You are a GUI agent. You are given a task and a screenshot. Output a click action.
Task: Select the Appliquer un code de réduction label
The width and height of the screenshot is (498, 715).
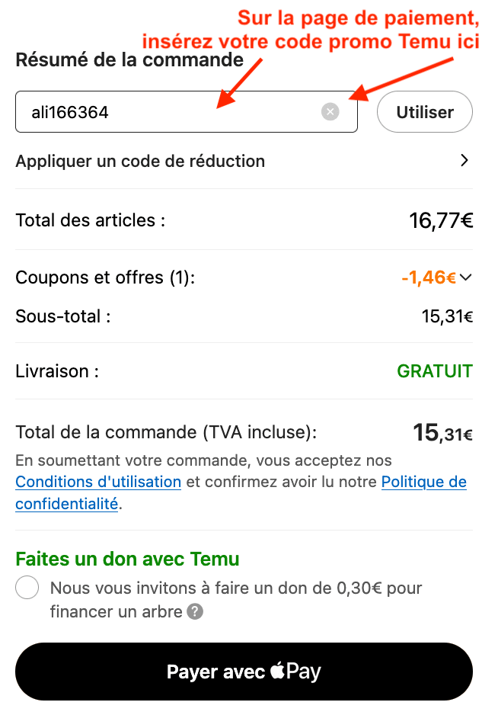140,161
